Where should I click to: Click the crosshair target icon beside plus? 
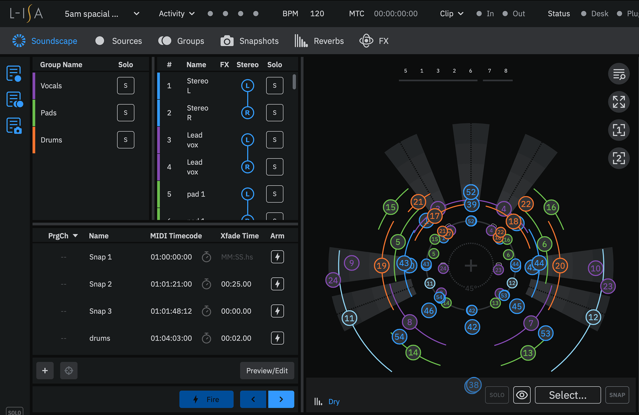click(x=69, y=370)
